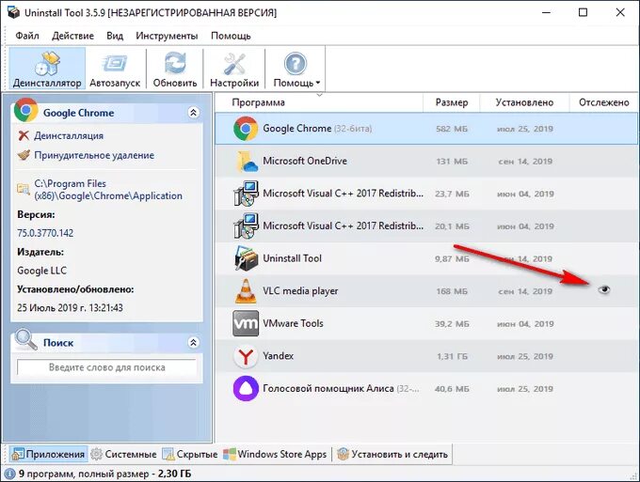Select the VMware Tools icon
This screenshot has height=482, width=640.
tap(246, 323)
